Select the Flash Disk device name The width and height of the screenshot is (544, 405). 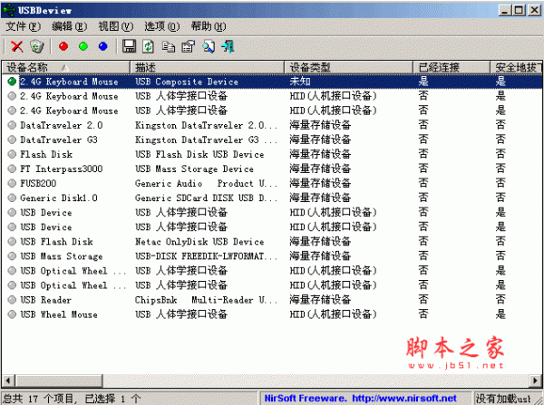[46, 154]
